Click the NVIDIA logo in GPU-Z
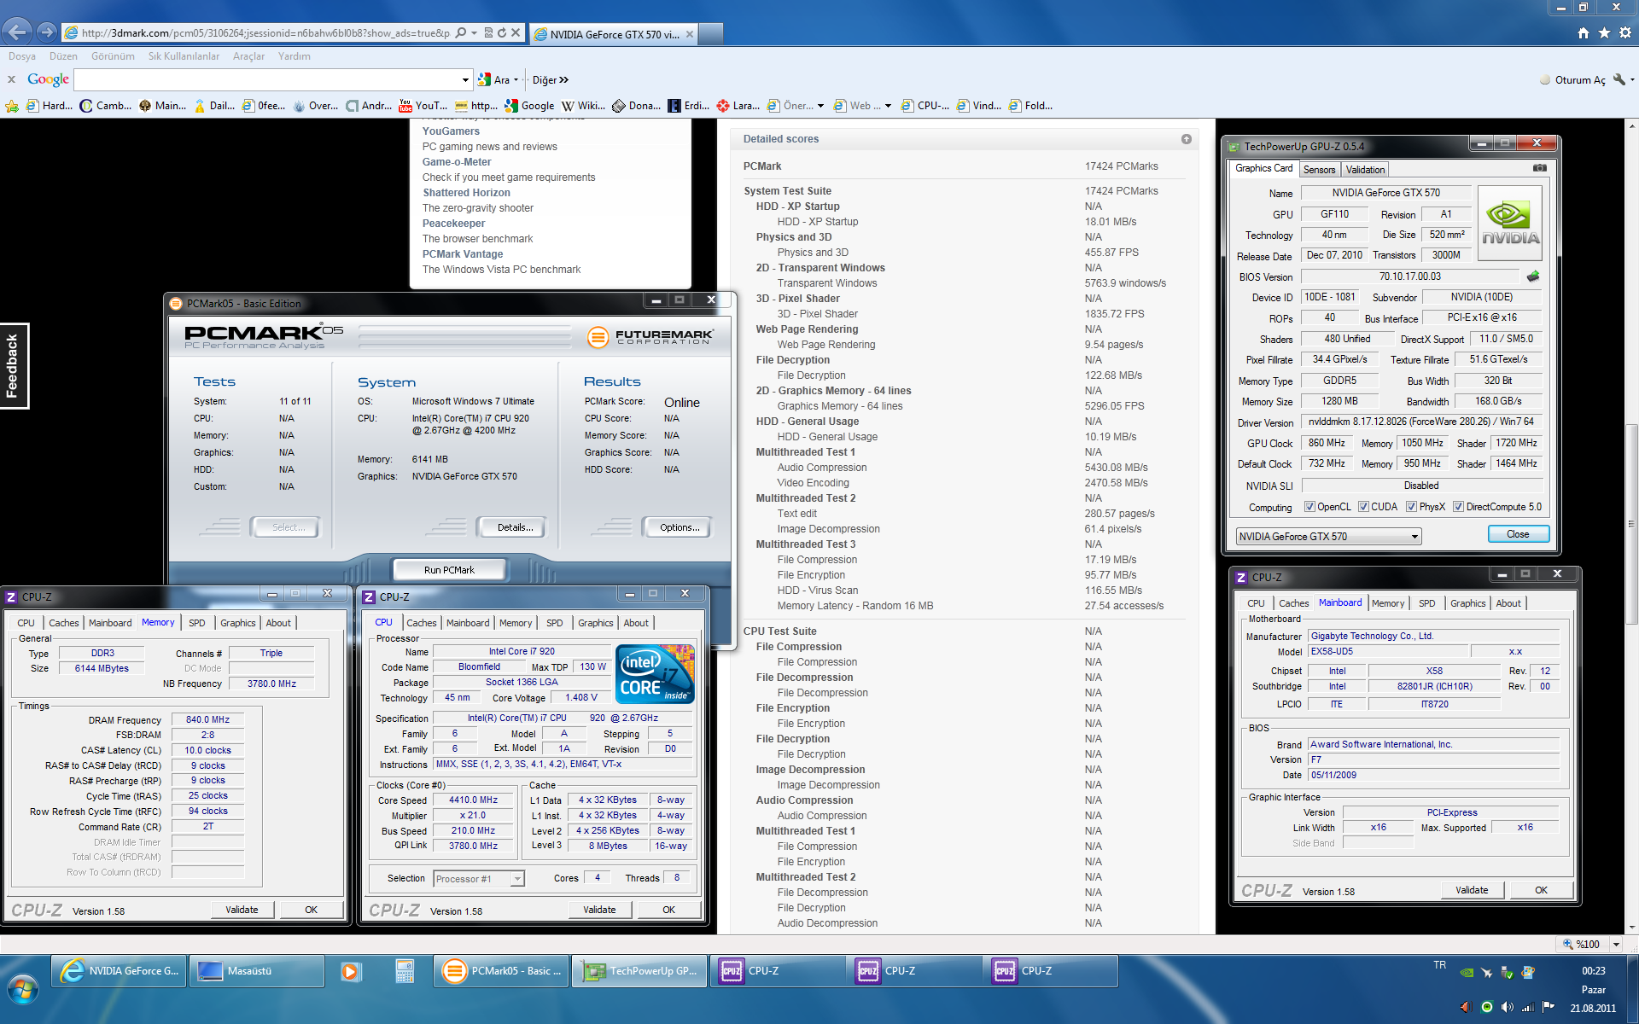 1510,223
